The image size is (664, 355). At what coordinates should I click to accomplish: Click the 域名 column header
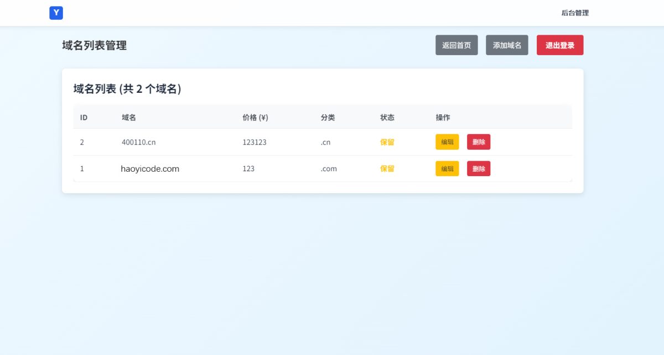click(x=129, y=118)
